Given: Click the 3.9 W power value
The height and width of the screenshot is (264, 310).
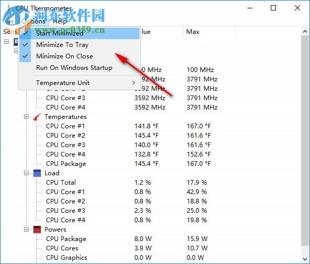Looking at the screenshot, I should [143, 248].
